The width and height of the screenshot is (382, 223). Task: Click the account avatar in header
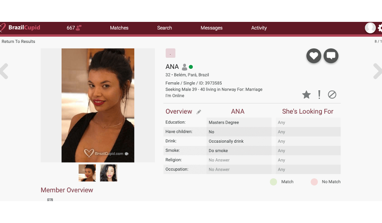pos(370,28)
